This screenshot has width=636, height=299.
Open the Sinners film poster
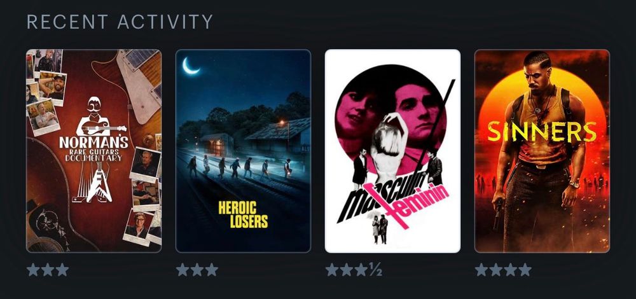pyautogui.click(x=542, y=151)
